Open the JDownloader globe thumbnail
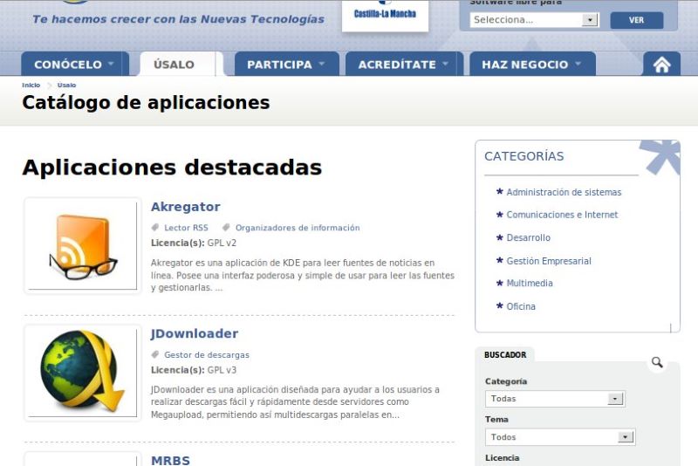 82,373
